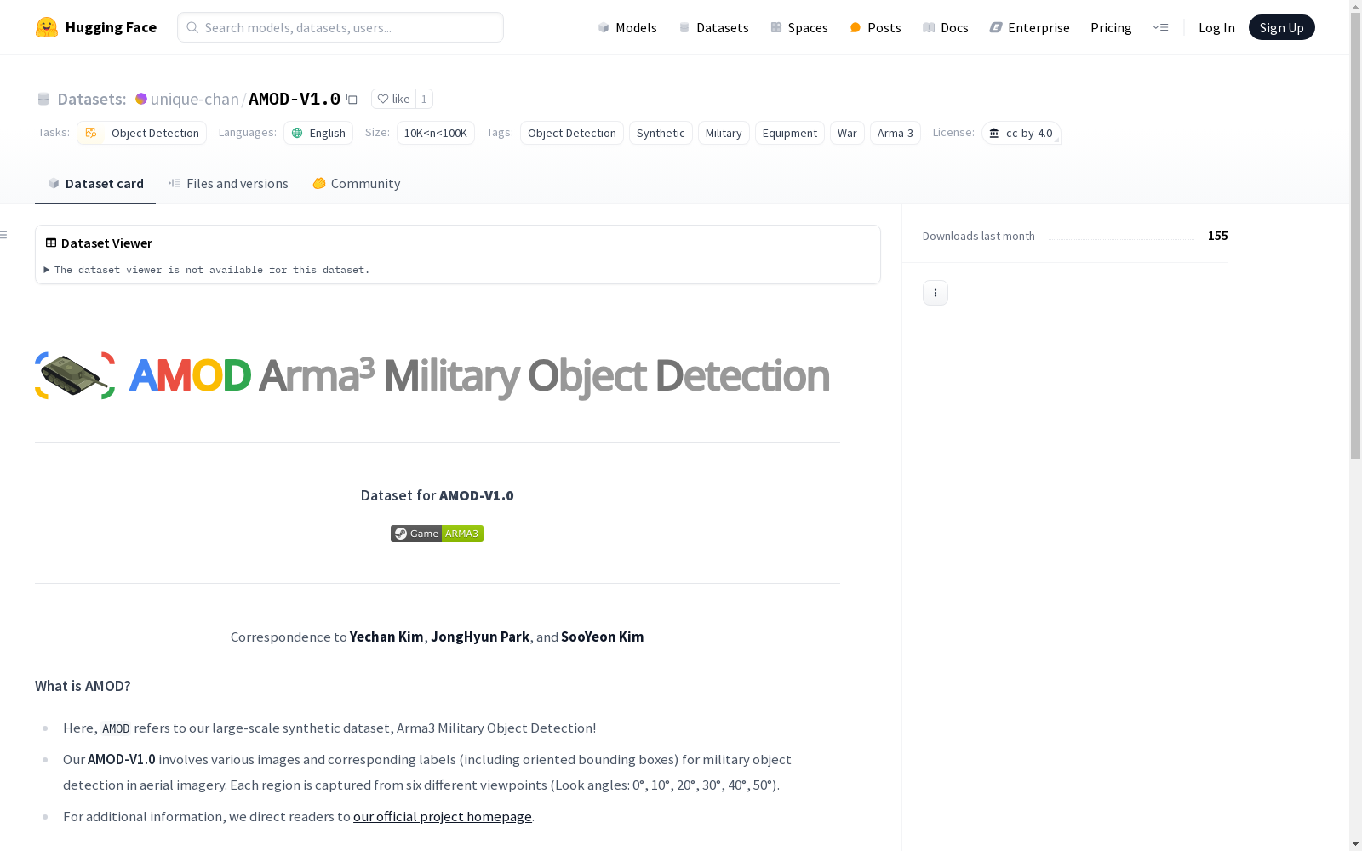Click the Military tag

click(724, 133)
